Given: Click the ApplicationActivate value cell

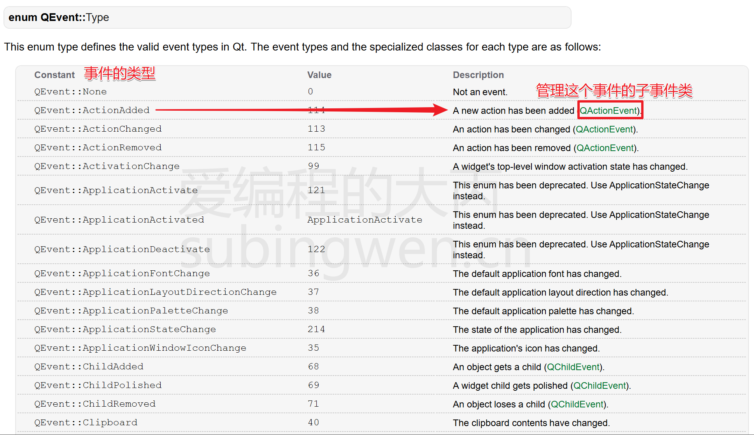Looking at the screenshot, I should (365, 220).
